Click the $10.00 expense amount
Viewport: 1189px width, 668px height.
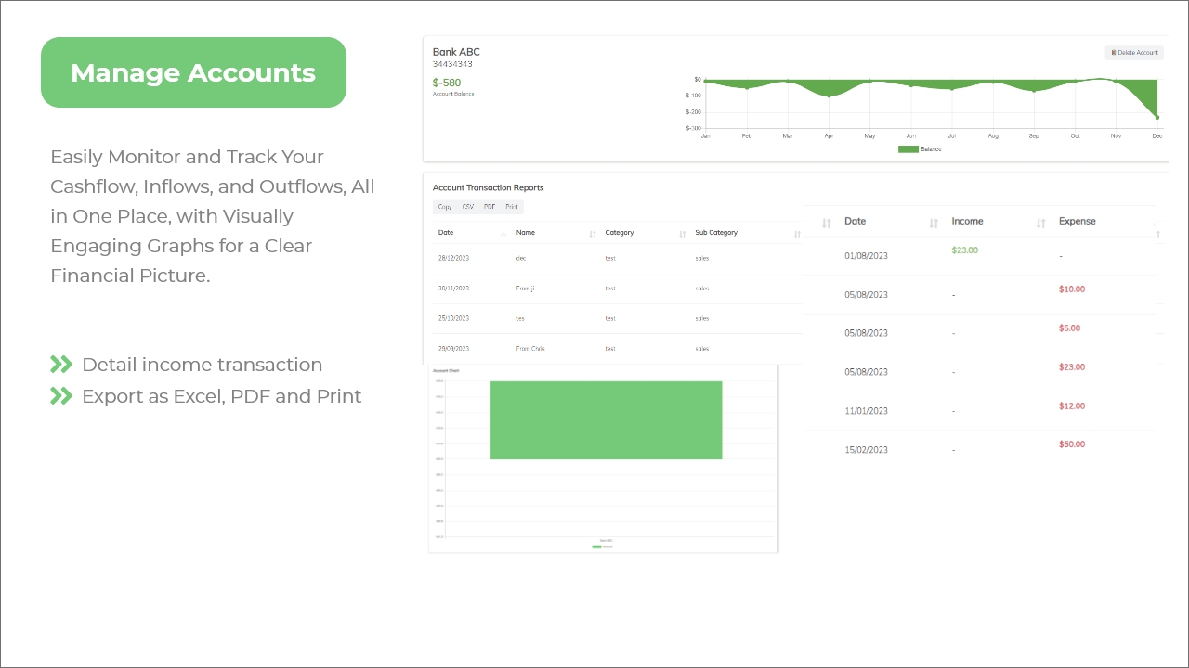[x=1072, y=289]
